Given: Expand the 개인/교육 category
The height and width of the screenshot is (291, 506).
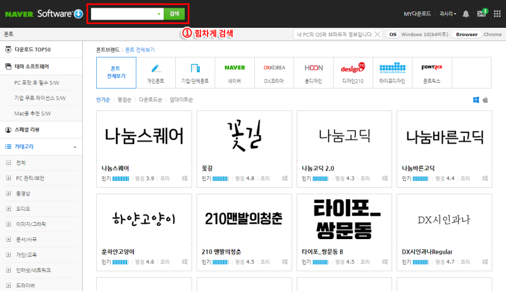Looking at the screenshot, I should point(8,254).
